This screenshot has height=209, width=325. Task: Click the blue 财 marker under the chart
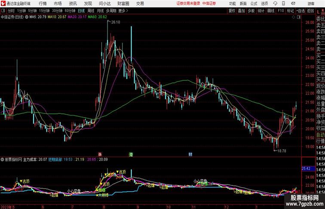pyautogui.click(x=190, y=154)
